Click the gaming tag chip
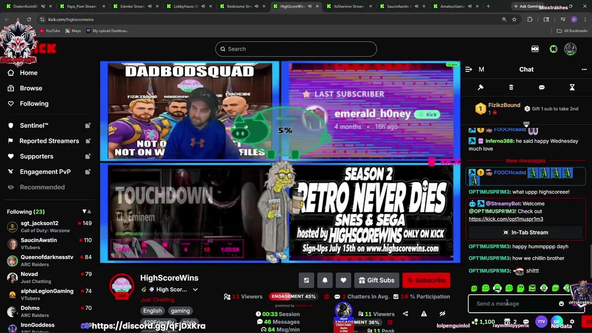This screenshot has width=592, height=333. 180,311
